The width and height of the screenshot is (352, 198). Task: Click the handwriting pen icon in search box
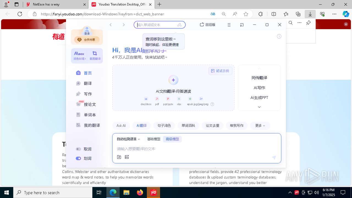click(180, 25)
